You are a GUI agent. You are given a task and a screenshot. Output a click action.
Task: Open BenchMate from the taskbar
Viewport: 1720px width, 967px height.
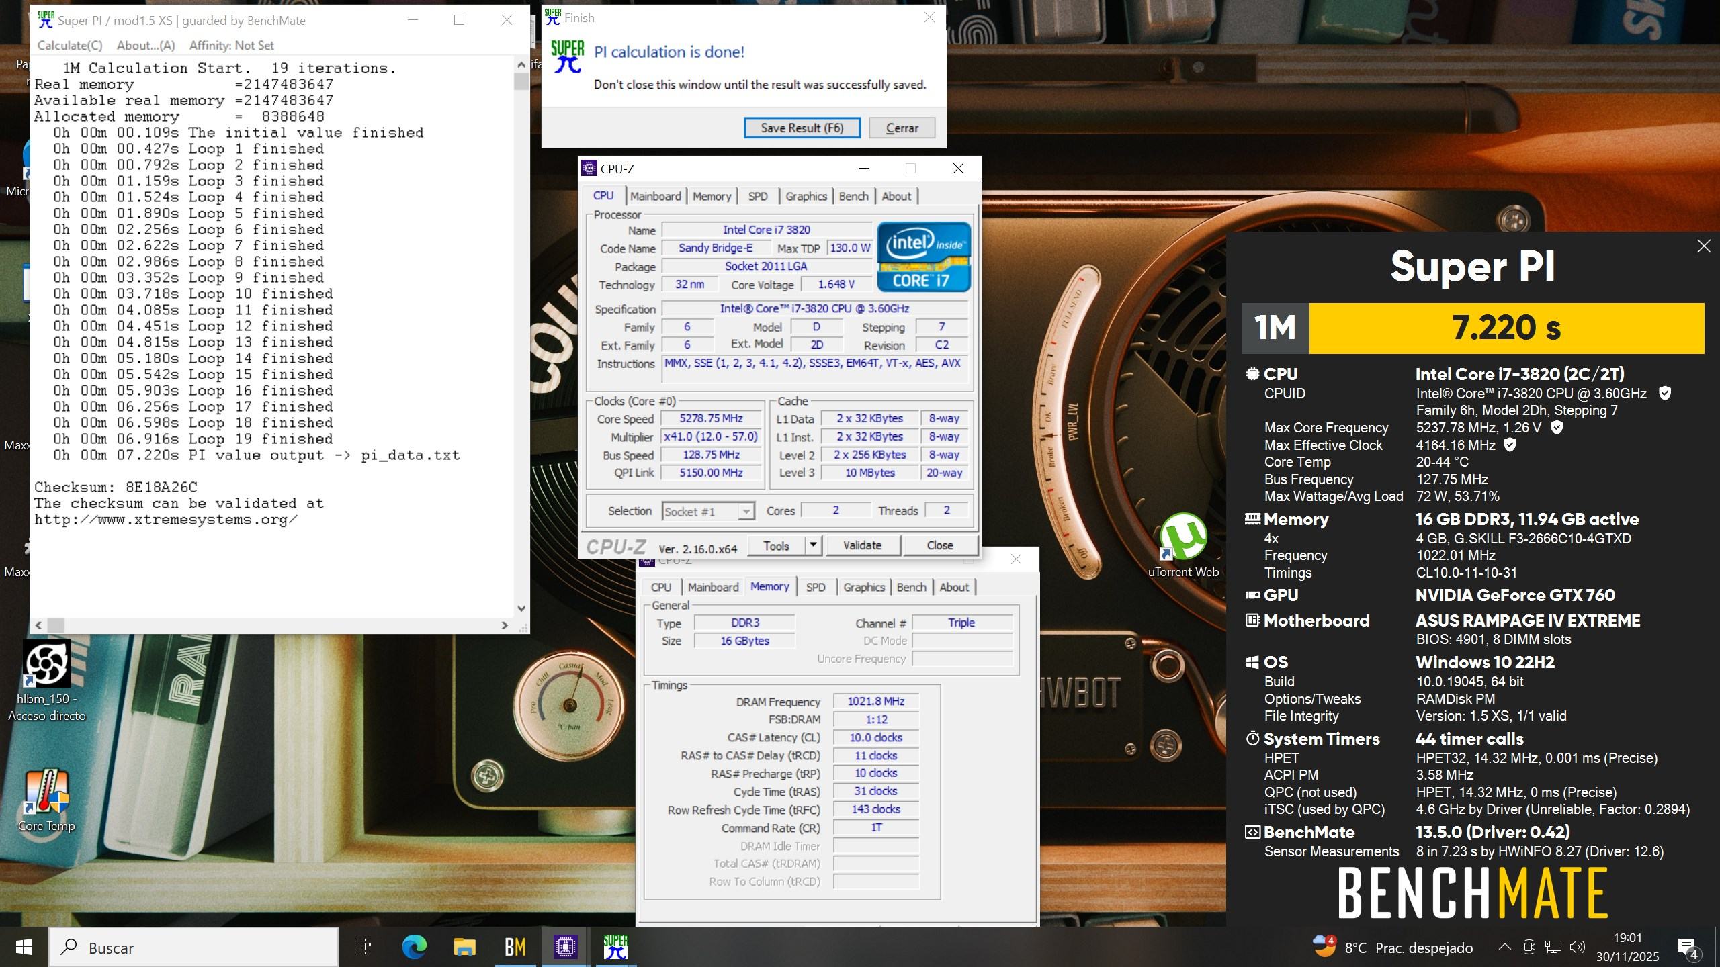515,947
